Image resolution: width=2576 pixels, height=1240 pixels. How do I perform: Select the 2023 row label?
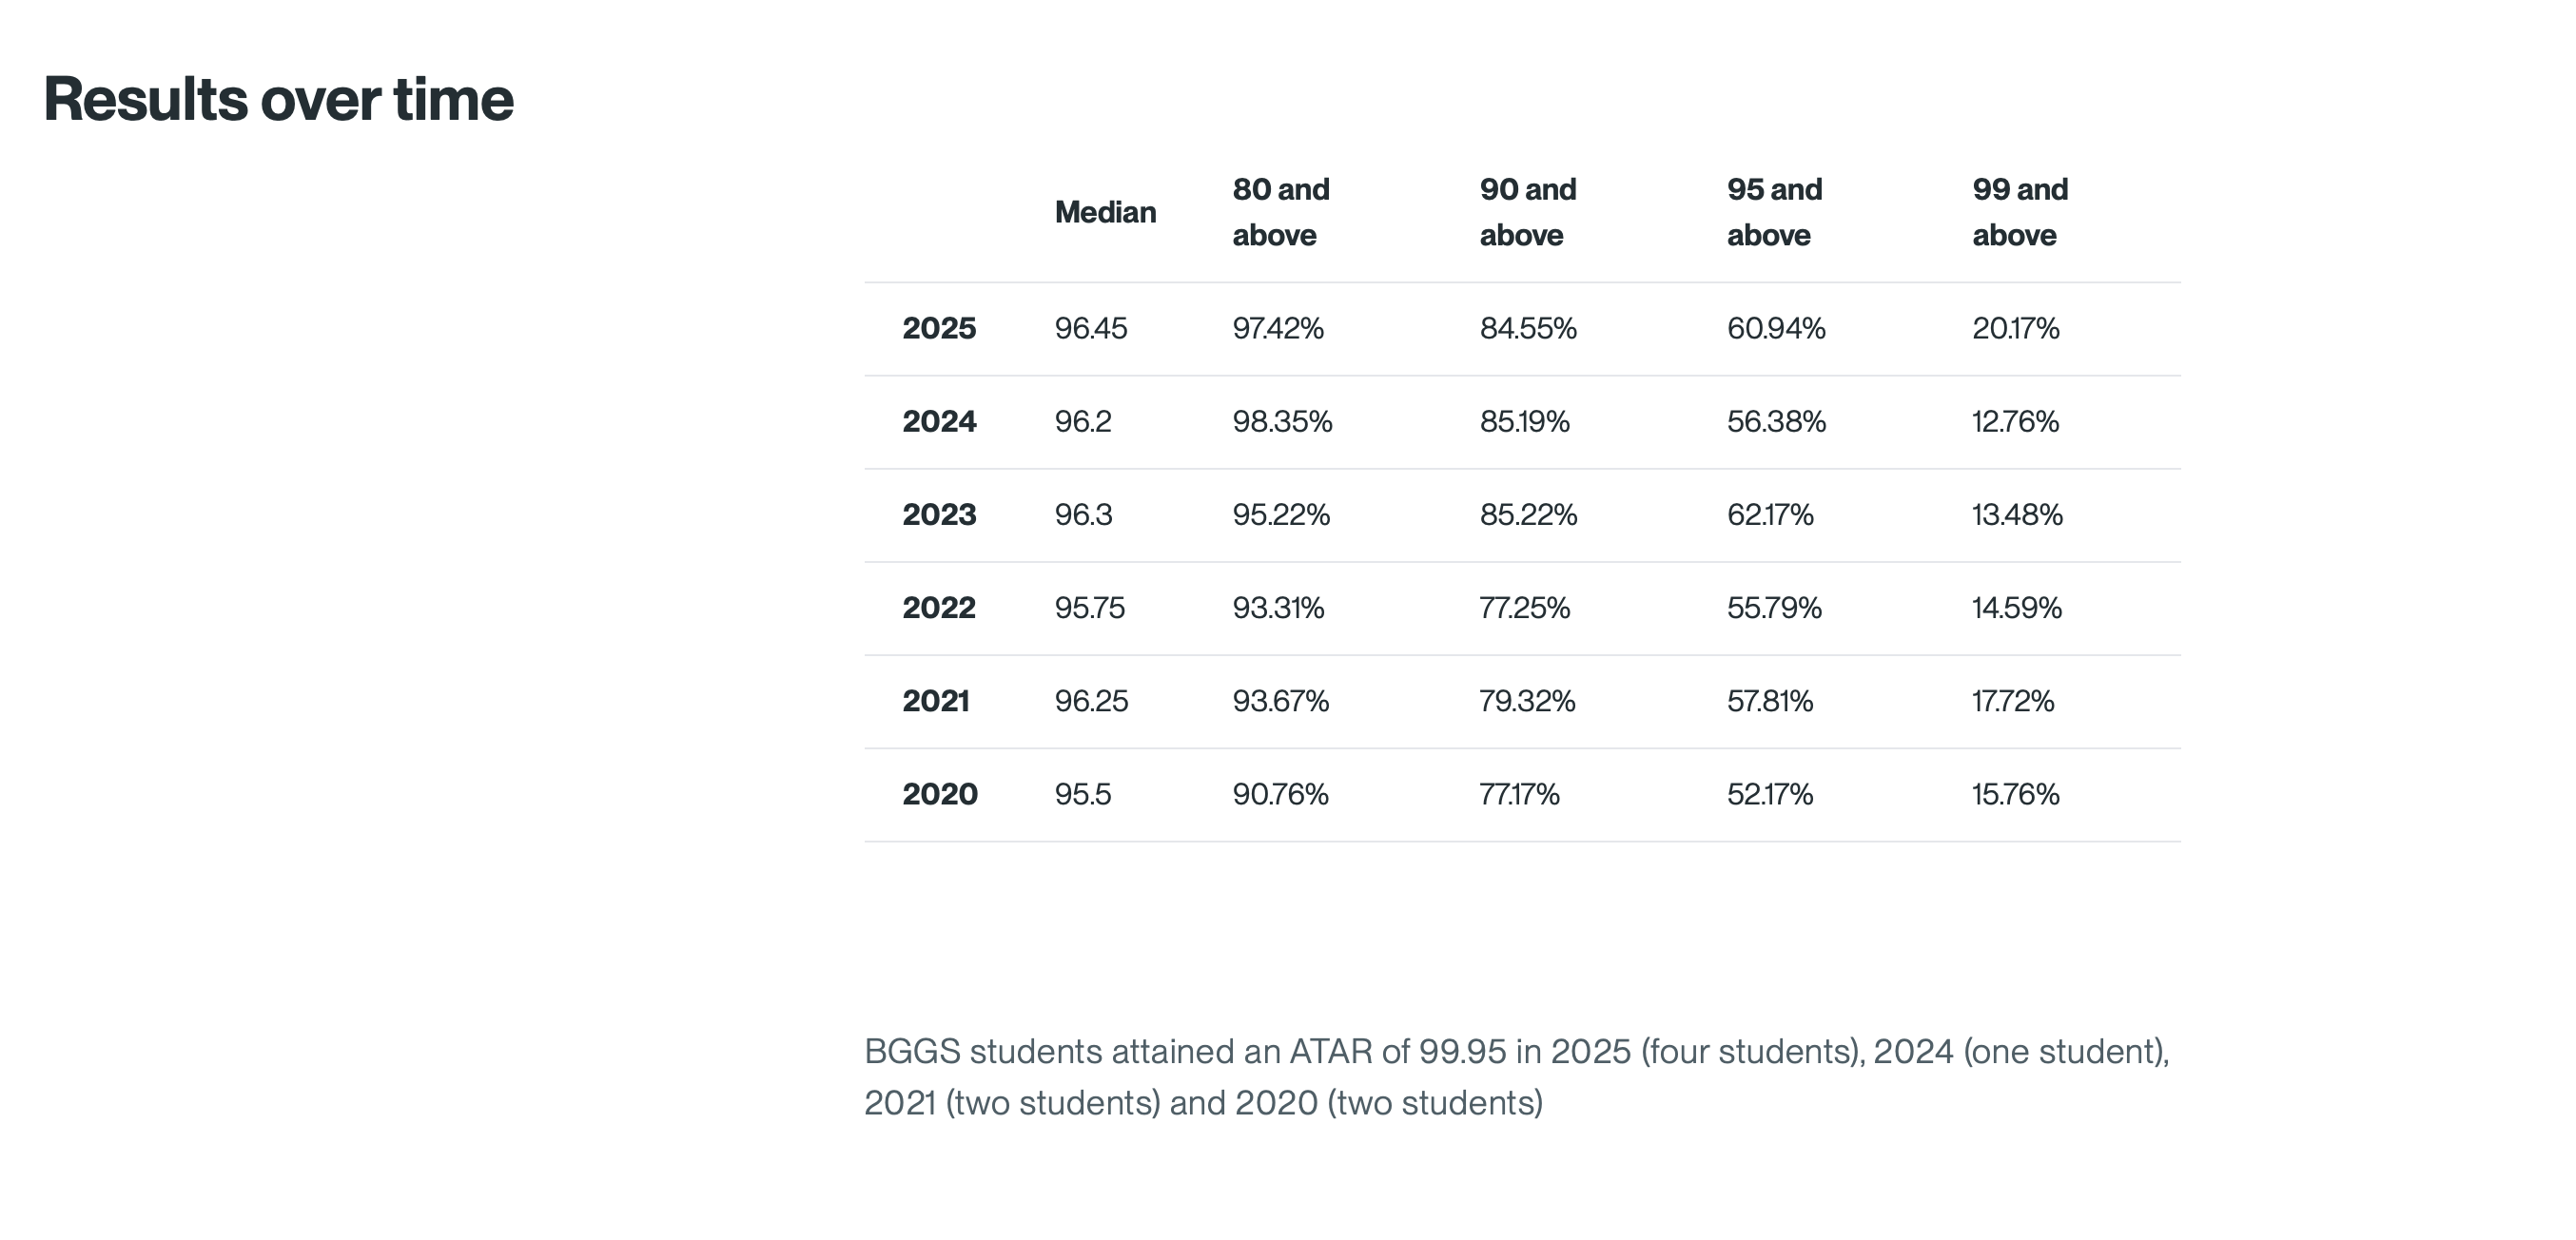click(x=939, y=514)
